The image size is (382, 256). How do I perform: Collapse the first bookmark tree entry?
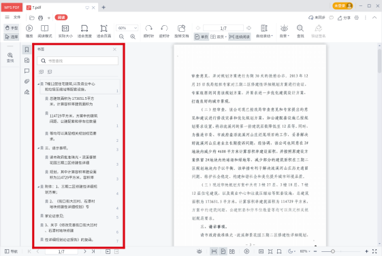(39, 84)
